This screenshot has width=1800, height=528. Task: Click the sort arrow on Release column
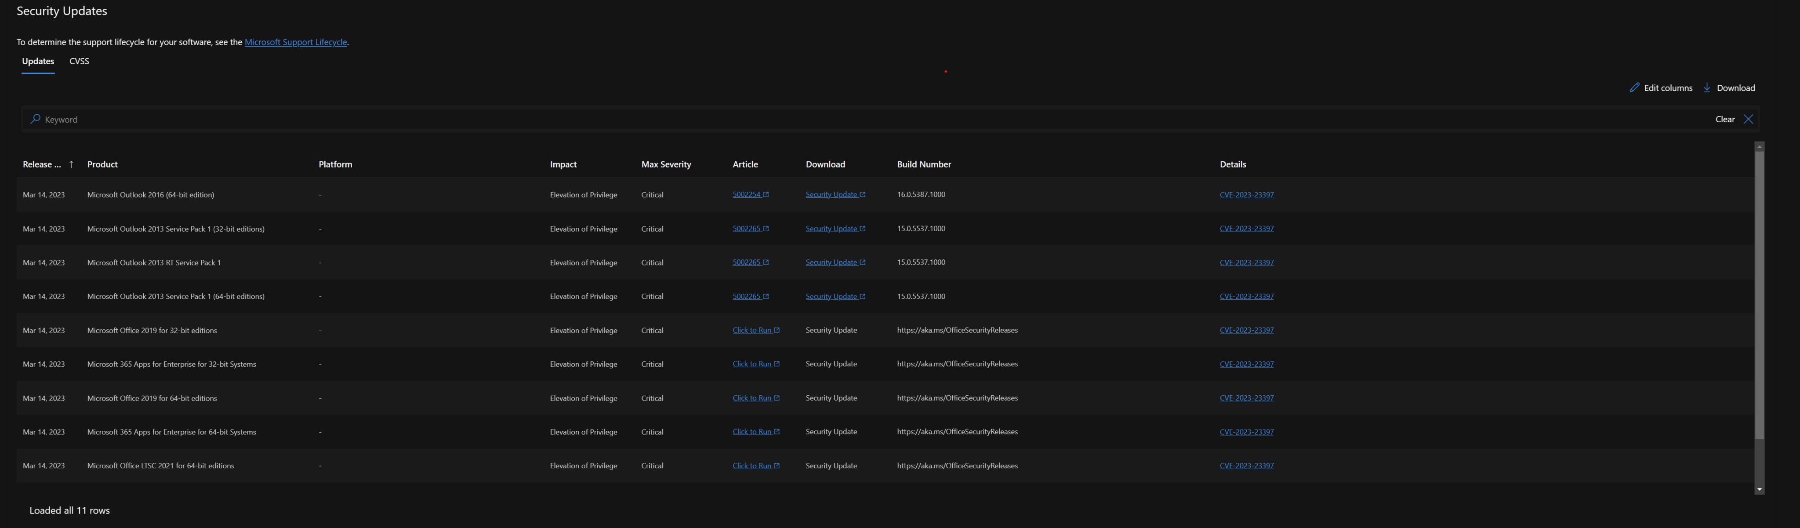(x=71, y=165)
